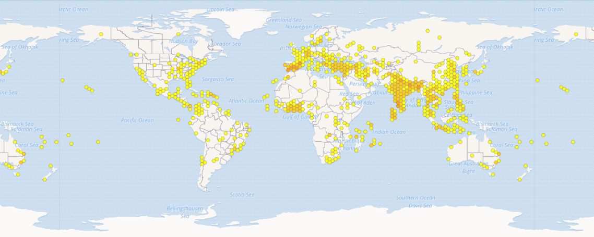Select the Norwegian Sea label
The image size is (594, 237).
pyautogui.click(x=303, y=27)
